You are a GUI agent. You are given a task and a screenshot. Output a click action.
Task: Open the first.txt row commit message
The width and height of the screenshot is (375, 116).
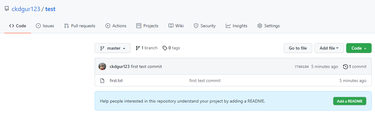[x=205, y=81]
